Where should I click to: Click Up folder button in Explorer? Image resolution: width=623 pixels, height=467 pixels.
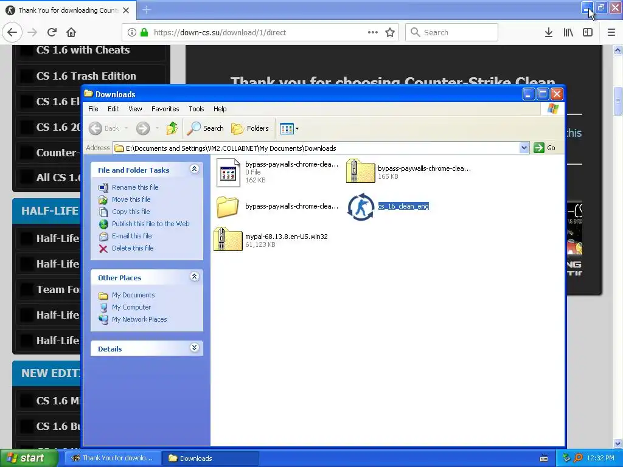(x=172, y=128)
